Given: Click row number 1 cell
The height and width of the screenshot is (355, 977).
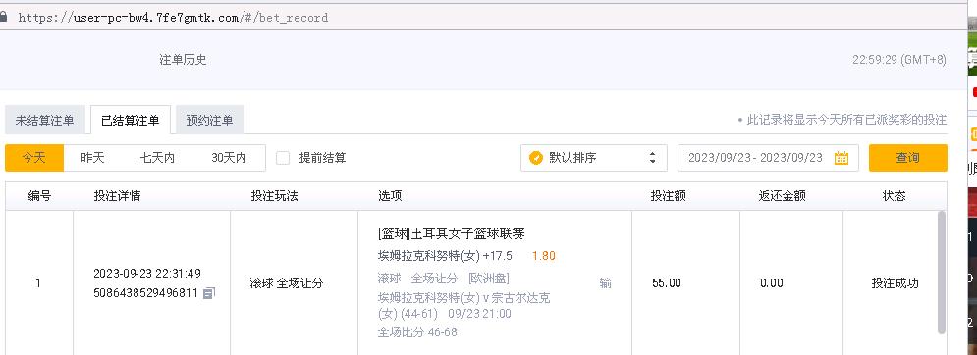Looking at the screenshot, I should pos(38,283).
